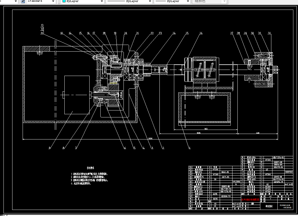The image size is (298, 216).
Task: Click the 技术要求 technical requirements heading
Action: pos(90,168)
